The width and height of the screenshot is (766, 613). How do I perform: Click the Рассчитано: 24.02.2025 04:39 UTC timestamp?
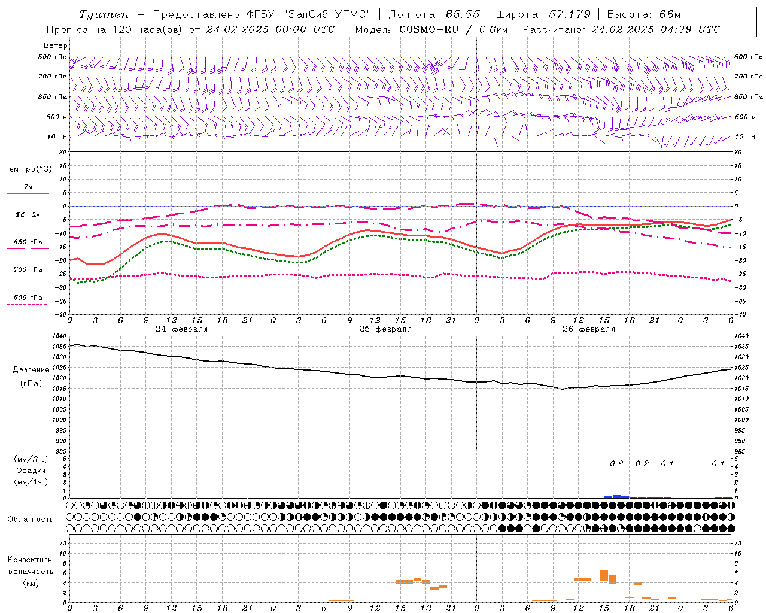pyautogui.click(x=621, y=29)
